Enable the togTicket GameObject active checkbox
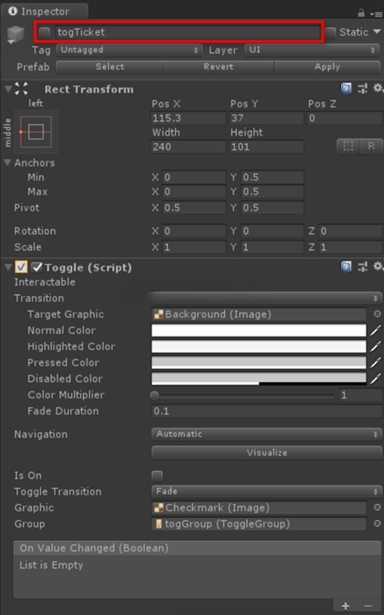The width and height of the screenshot is (384, 615). point(45,32)
